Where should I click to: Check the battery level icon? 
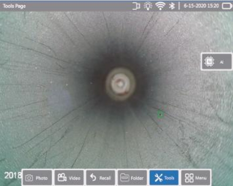click(x=227, y=6)
